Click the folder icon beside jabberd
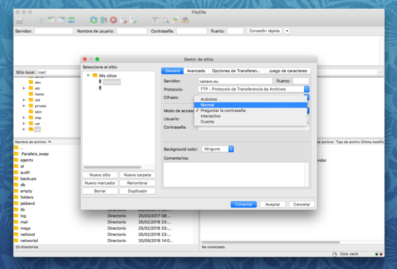Screen dimensions: 397x269 click(16, 203)
